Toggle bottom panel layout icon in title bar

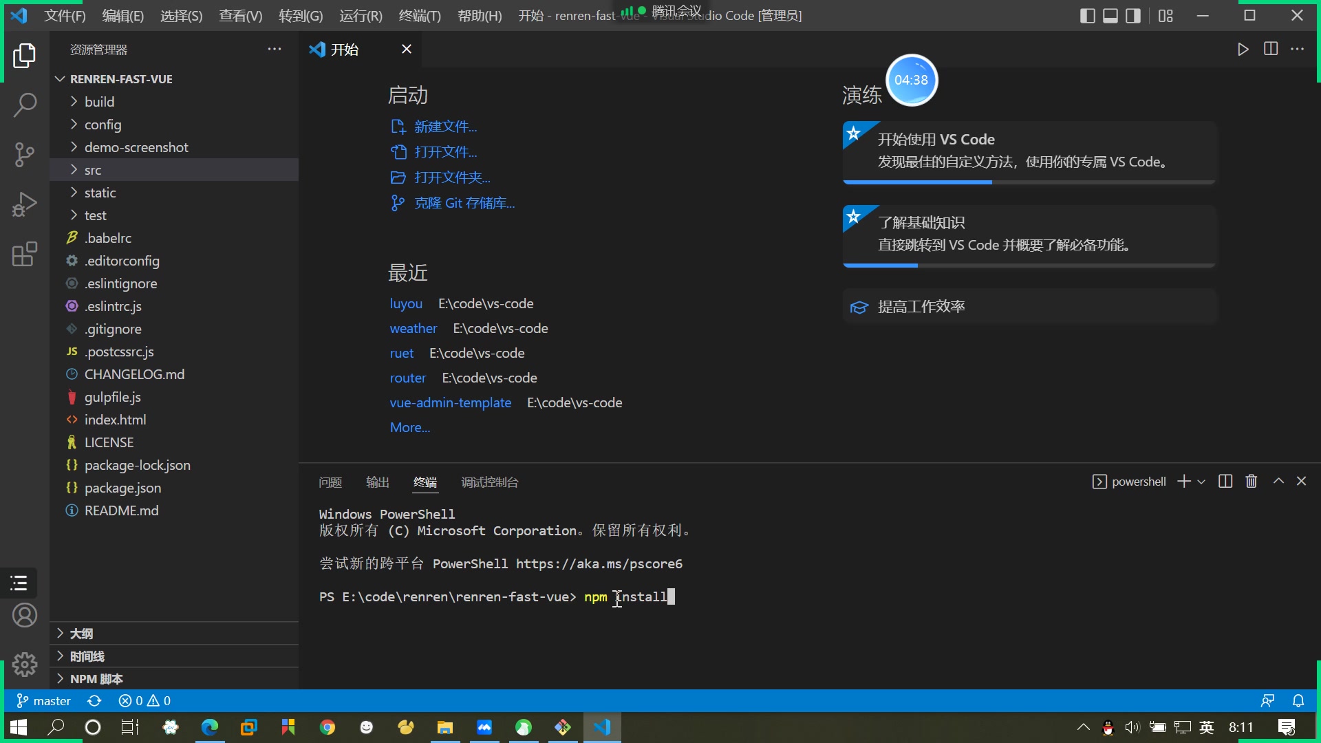tap(1110, 15)
